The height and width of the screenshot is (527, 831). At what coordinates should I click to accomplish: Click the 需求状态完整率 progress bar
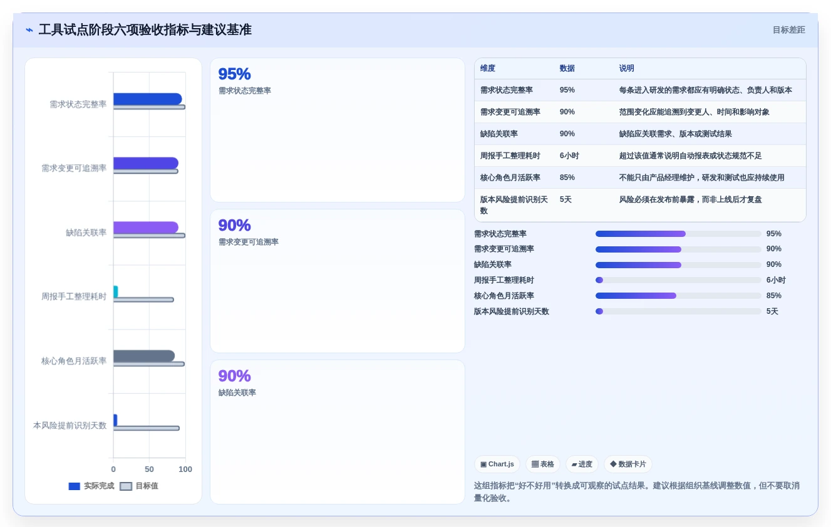click(x=678, y=234)
